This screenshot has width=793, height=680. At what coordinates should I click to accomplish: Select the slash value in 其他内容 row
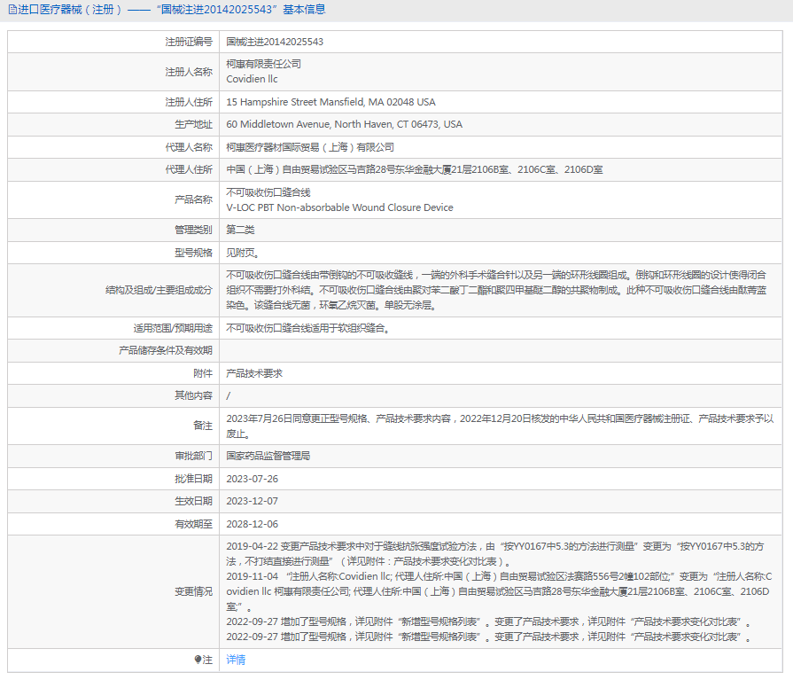click(x=228, y=396)
